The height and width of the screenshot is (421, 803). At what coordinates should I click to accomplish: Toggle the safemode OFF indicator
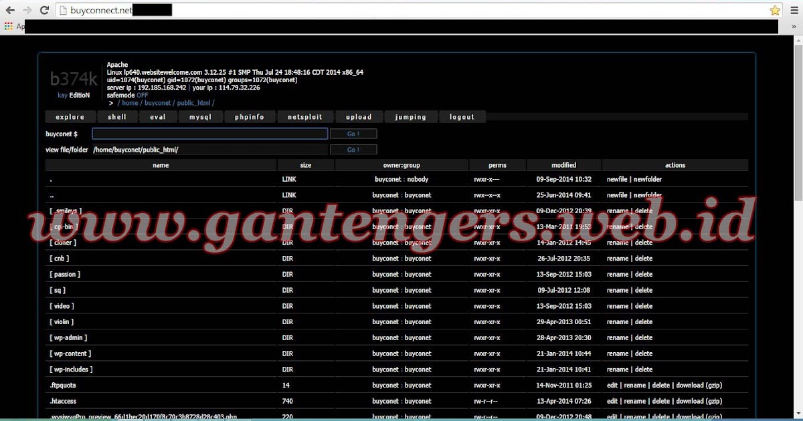click(142, 96)
